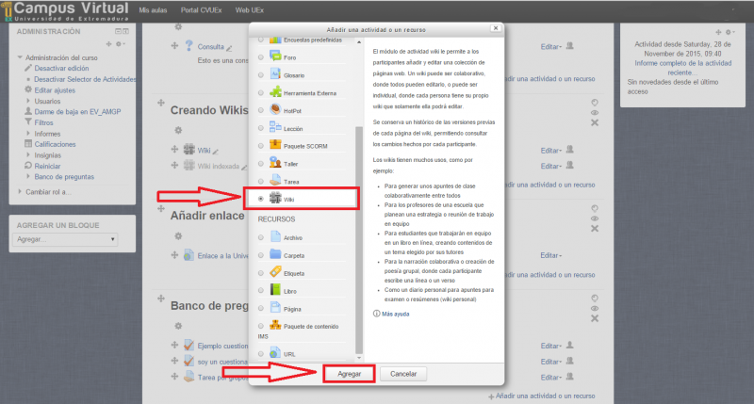Click the Carpeta folder icon
Screen dimensions: 754x404
click(275, 253)
